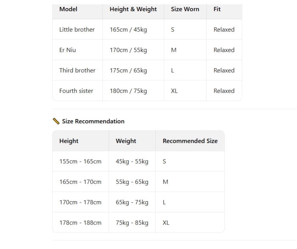The height and width of the screenshot is (249, 297).
Task: Click the "Er Niu" model name
Action: point(67,50)
